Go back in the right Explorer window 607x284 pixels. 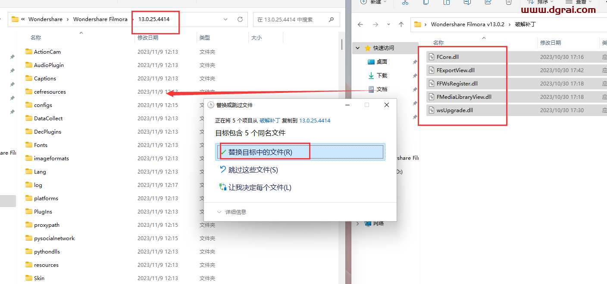point(361,24)
